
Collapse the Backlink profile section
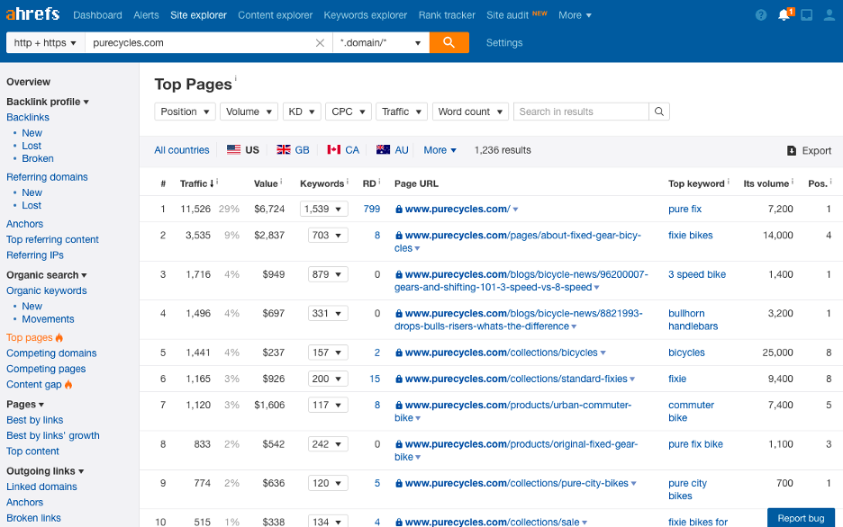click(x=48, y=102)
